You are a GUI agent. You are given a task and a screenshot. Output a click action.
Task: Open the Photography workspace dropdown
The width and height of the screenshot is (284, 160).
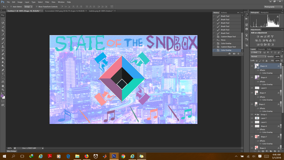(x=273, y=7)
